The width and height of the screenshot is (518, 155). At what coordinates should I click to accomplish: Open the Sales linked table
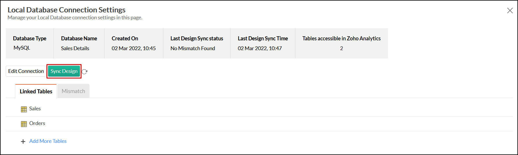(x=35, y=109)
